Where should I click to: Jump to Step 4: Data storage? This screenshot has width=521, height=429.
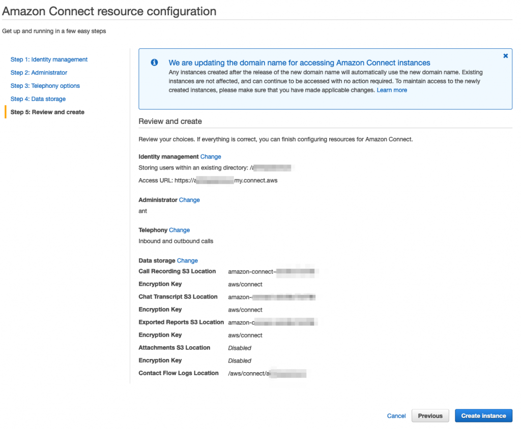38,99
